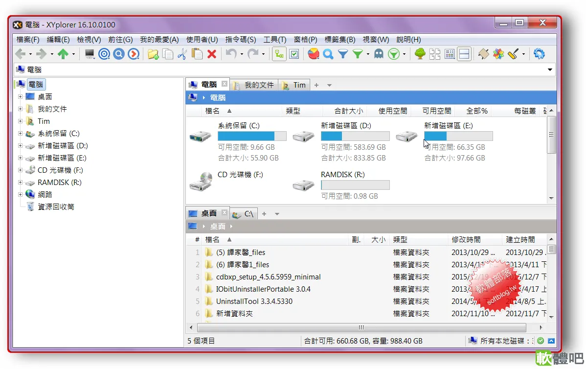Sort by 合計大小 column header
586x369 pixels.
[349, 111]
